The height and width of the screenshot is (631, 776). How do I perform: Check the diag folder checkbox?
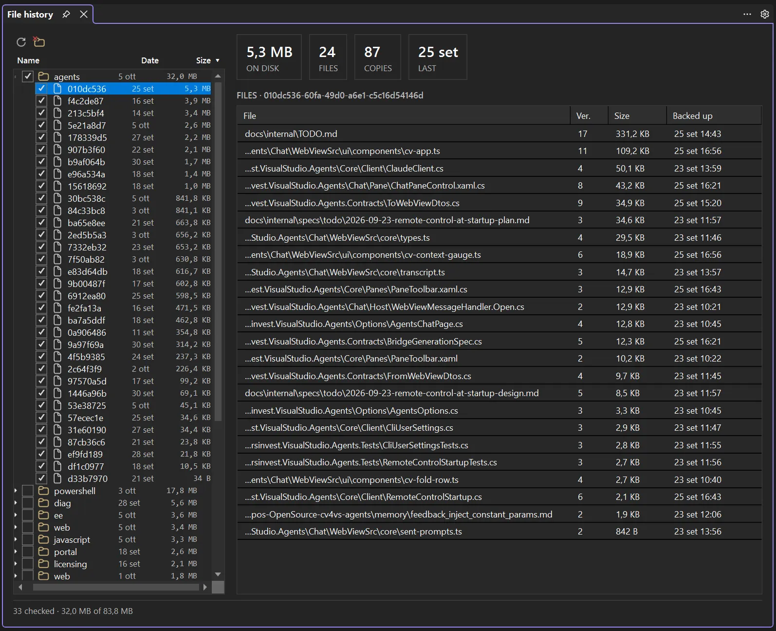[28, 503]
